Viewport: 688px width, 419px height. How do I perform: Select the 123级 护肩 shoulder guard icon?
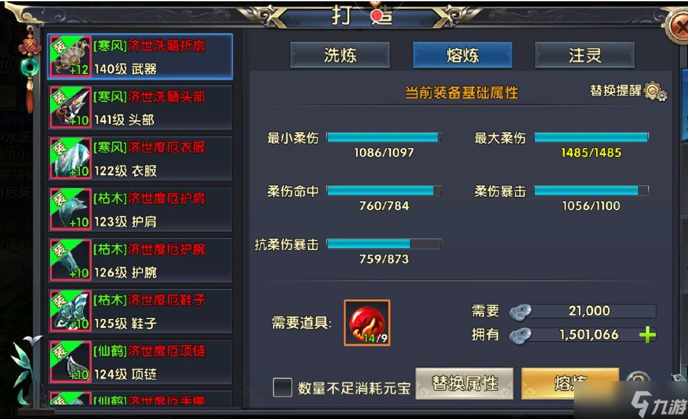pyautogui.click(x=70, y=209)
